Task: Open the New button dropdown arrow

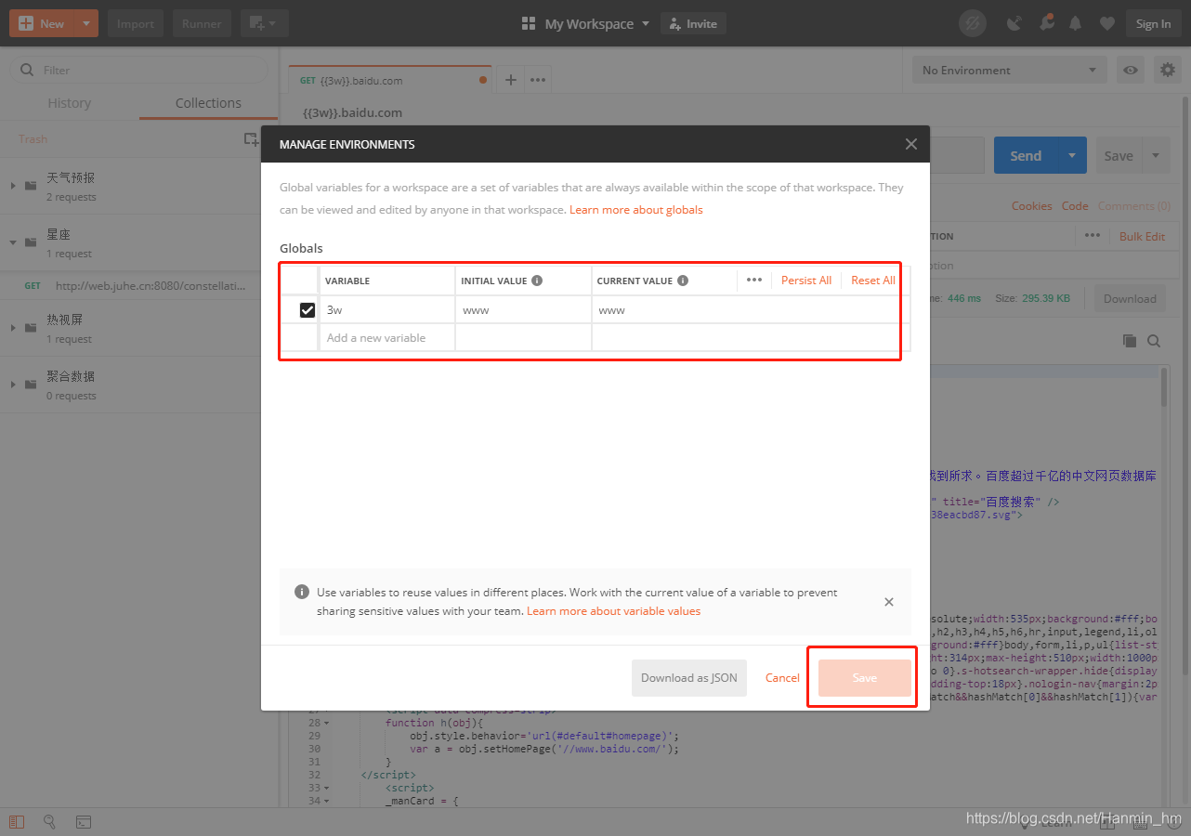Action: coord(85,23)
